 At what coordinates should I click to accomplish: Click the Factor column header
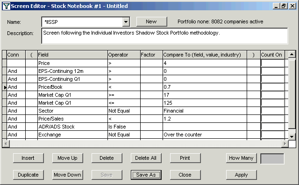(x=151, y=55)
